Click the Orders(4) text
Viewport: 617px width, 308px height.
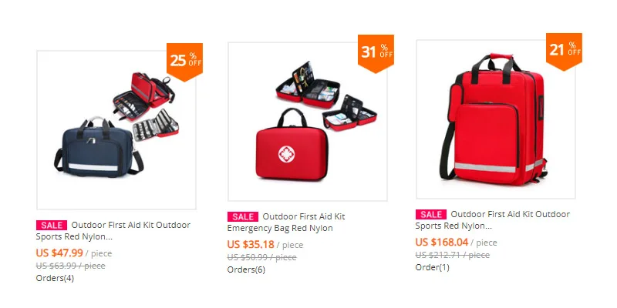click(55, 278)
